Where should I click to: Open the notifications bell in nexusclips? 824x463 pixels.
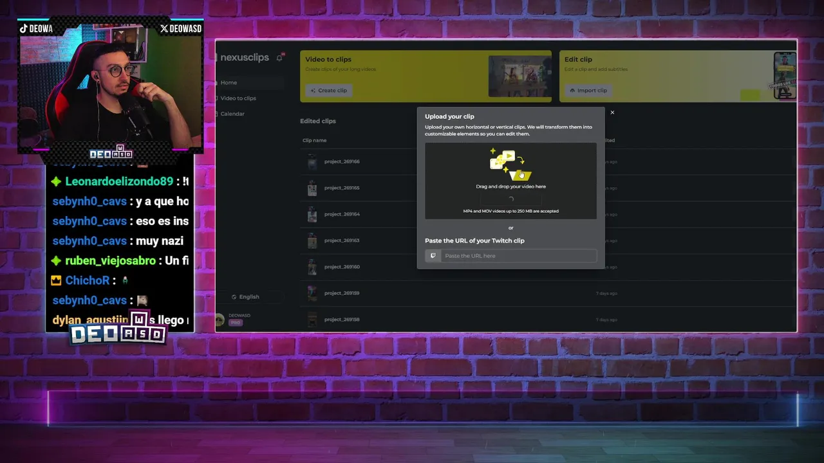coord(279,58)
